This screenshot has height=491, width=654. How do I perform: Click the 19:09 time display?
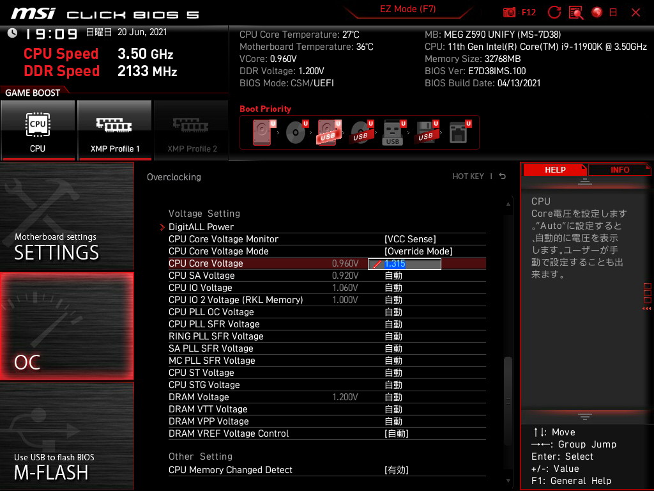coord(52,33)
